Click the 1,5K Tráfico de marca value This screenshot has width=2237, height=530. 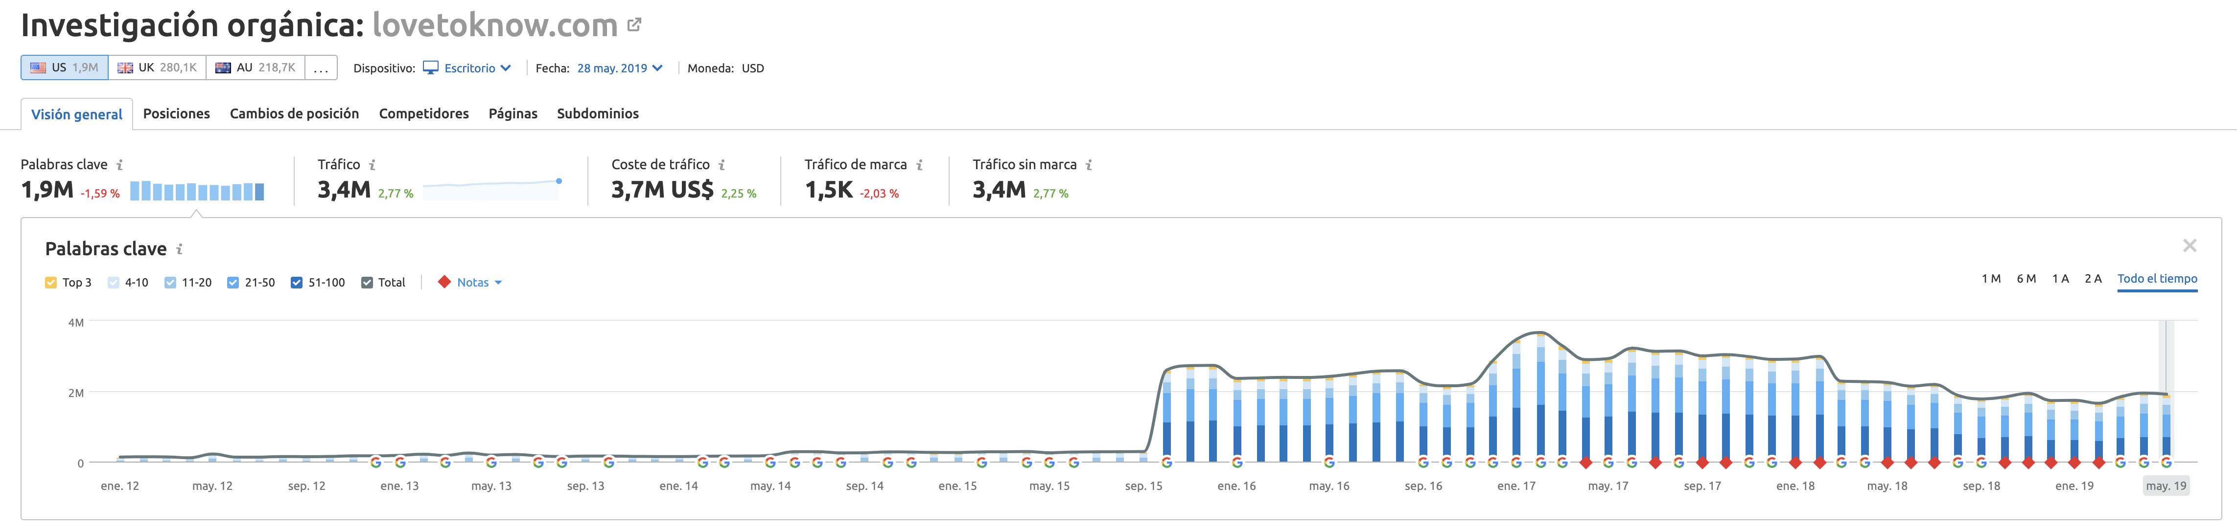tap(828, 189)
